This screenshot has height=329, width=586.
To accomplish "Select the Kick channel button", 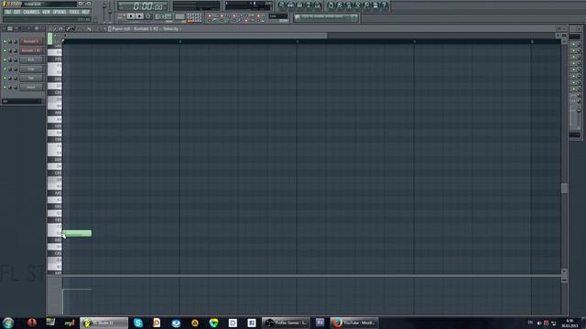I will point(31,59).
